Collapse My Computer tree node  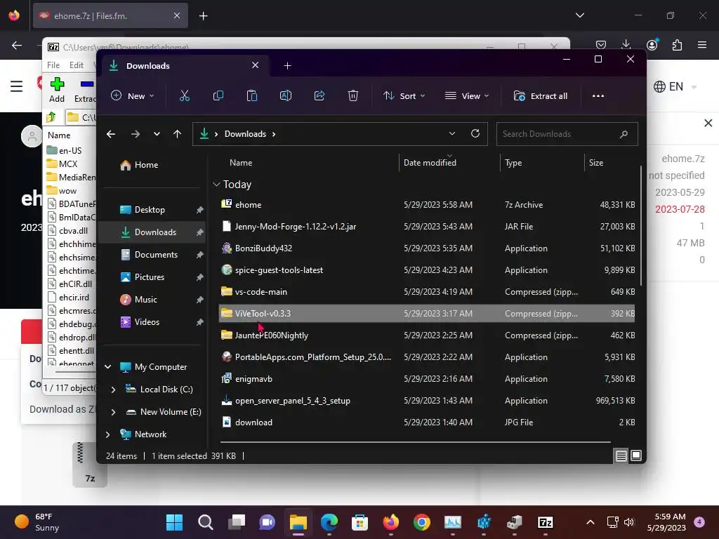[107, 366]
